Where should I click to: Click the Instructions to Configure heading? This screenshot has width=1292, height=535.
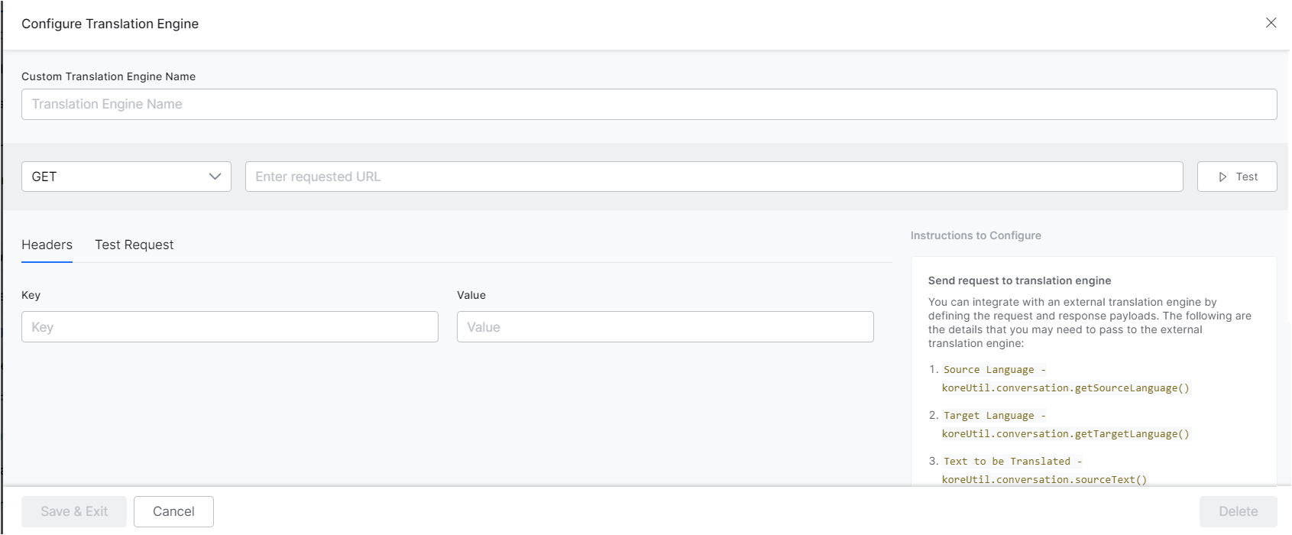pos(975,235)
